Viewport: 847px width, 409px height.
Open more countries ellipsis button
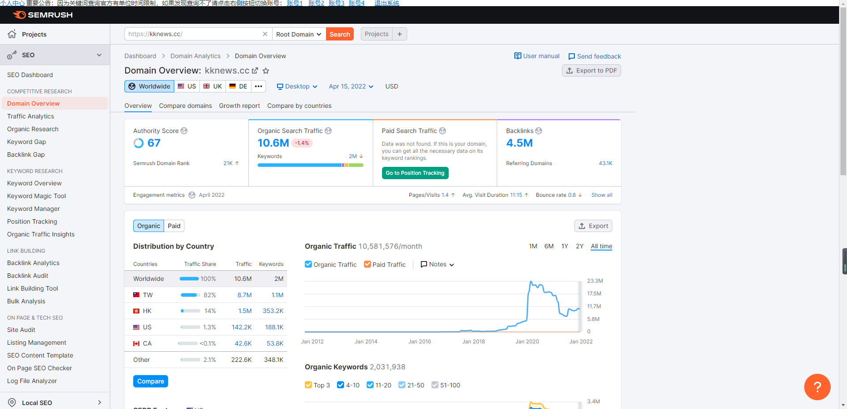click(x=259, y=86)
